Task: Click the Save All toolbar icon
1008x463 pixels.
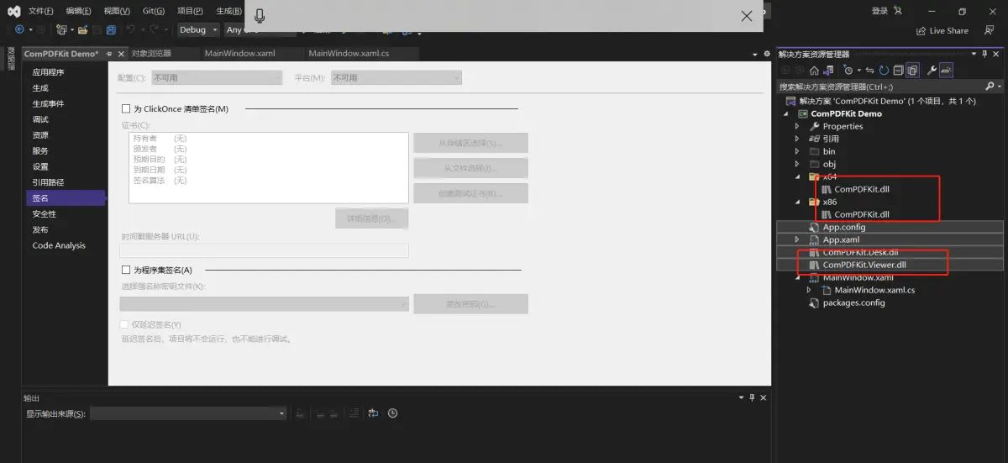Action: click(111, 29)
